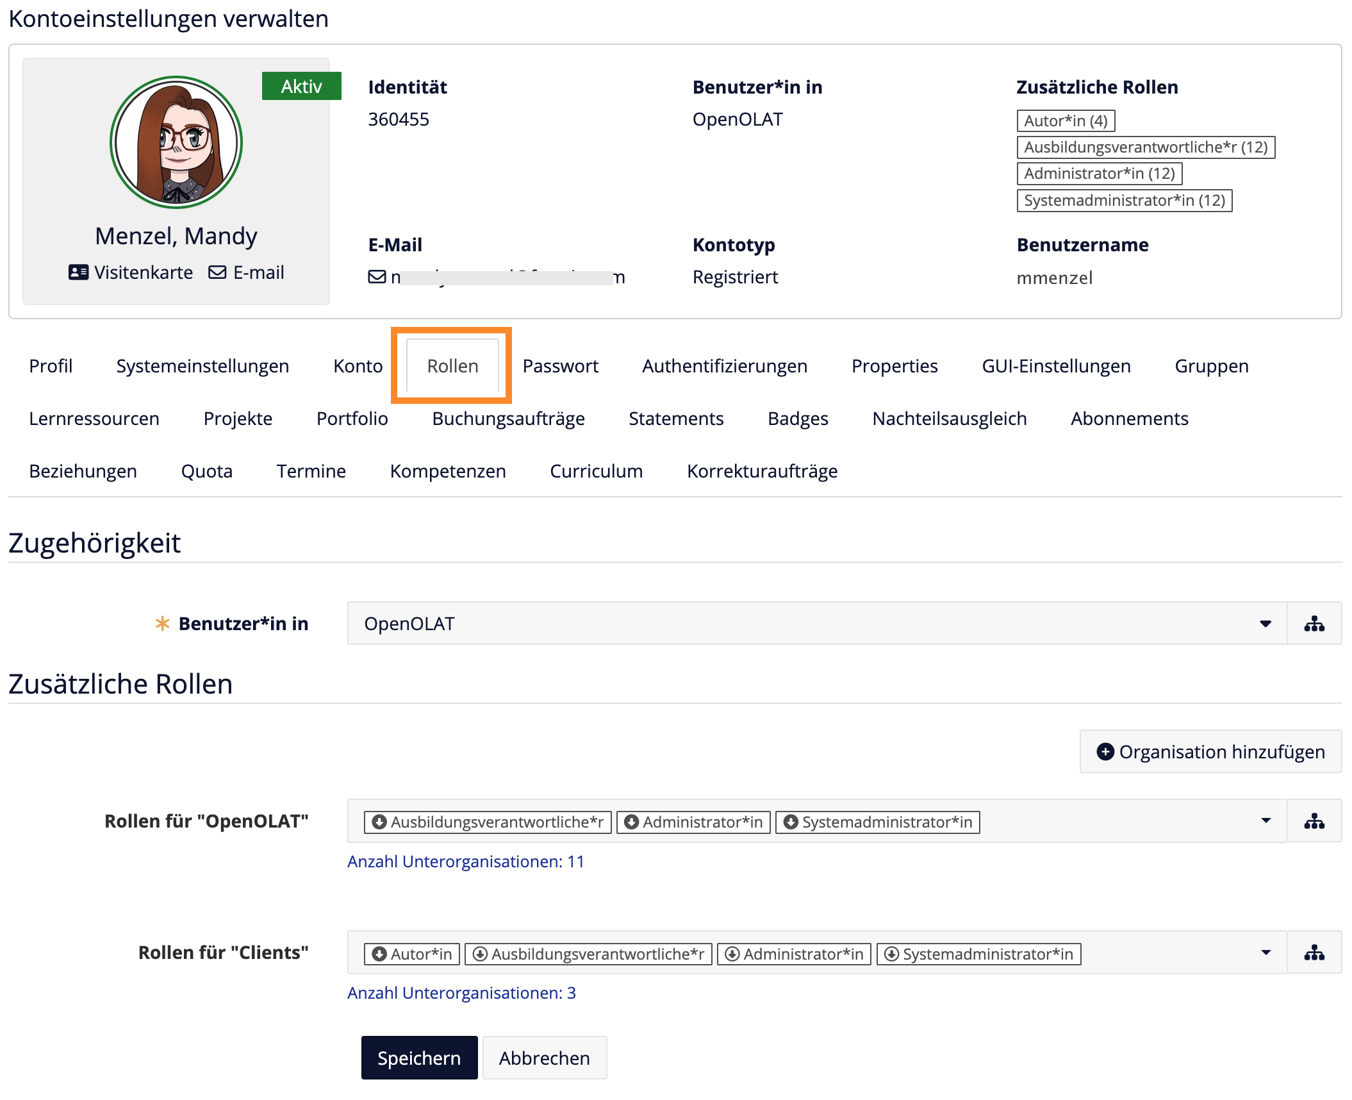1352x1100 pixels.
Task: Click the identity number 360455
Action: pos(399,119)
